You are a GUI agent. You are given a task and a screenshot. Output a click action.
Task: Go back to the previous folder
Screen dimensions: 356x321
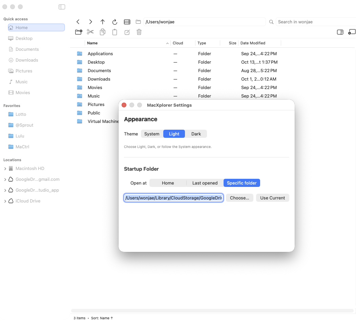point(78,22)
